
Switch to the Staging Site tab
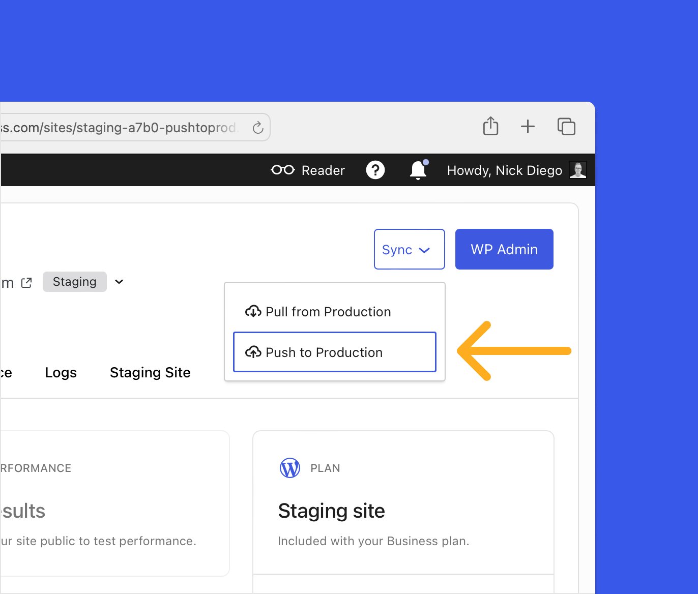[x=150, y=373]
